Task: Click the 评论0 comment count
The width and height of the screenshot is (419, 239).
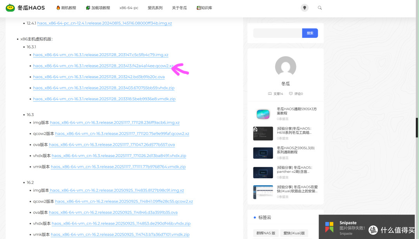Action: click(x=296, y=94)
